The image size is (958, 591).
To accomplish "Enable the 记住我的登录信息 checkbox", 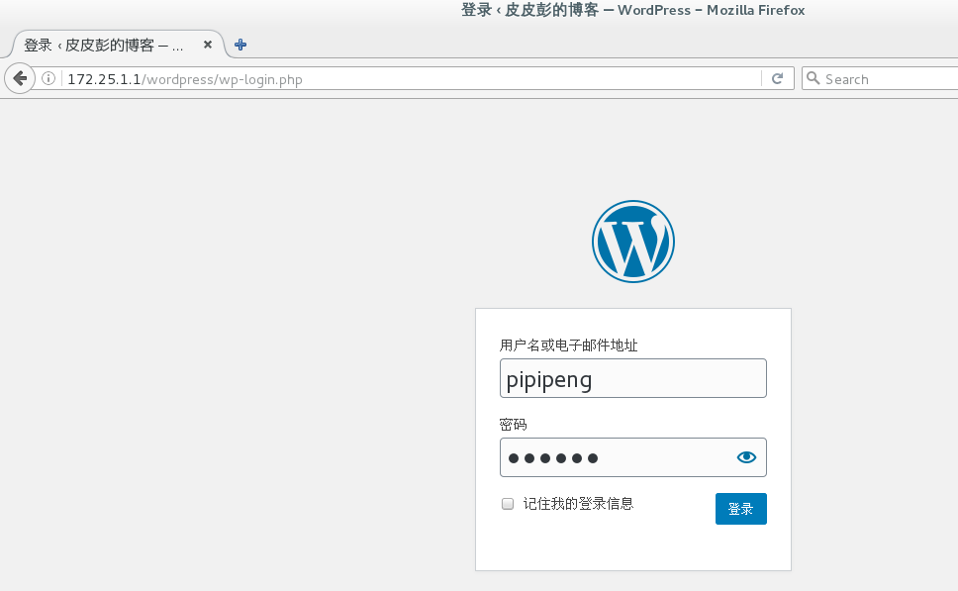I will [x=508, y=504].
